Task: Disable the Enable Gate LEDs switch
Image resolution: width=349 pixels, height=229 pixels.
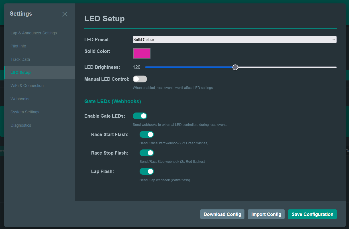Action: coord(140,116)
